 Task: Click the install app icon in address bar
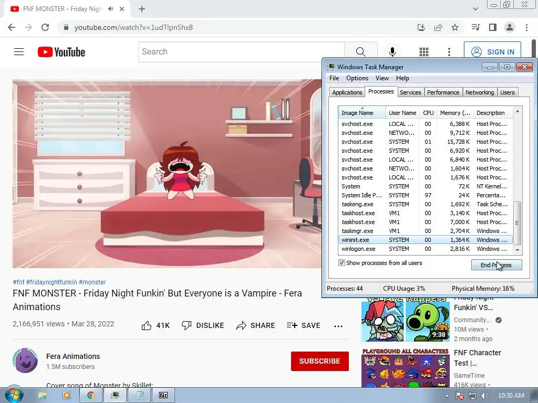[421, 27]
